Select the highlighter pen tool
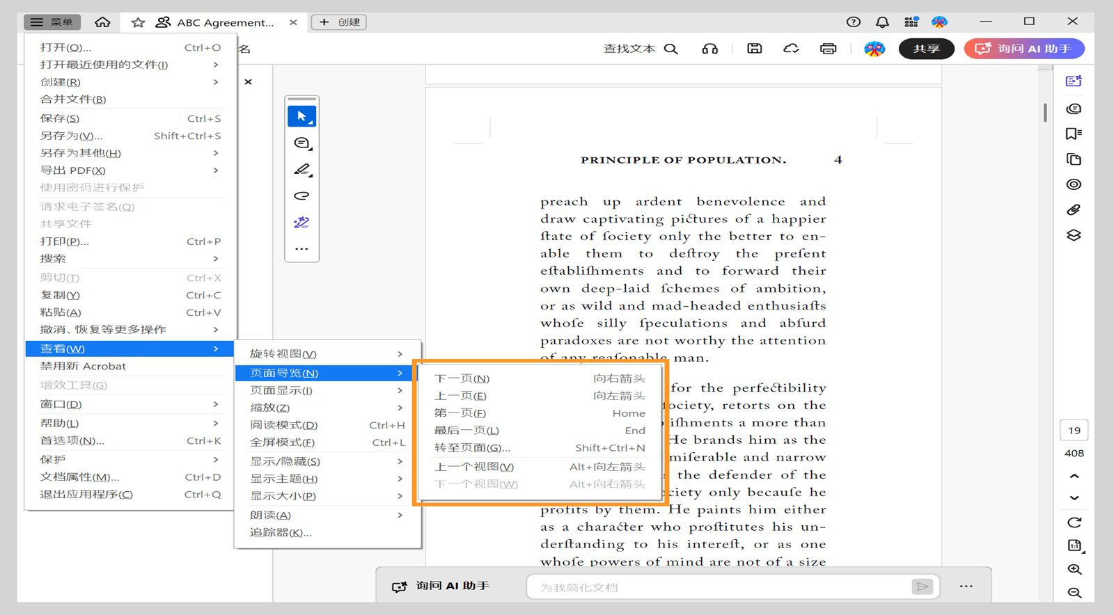Viewport: 1114px width, 615px height. pos(301,170)
